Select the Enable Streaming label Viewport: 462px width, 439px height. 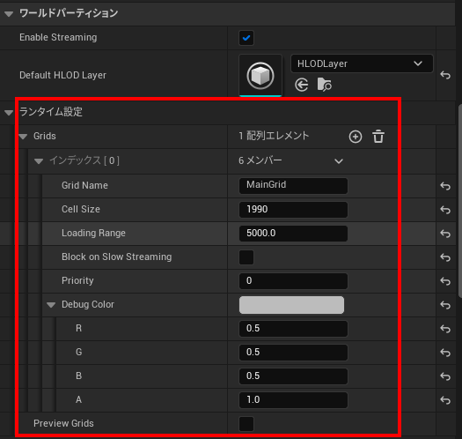tap(58, 38)
